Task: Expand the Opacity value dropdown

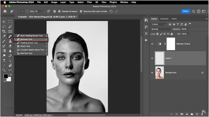Action: [x=189, y=29]
